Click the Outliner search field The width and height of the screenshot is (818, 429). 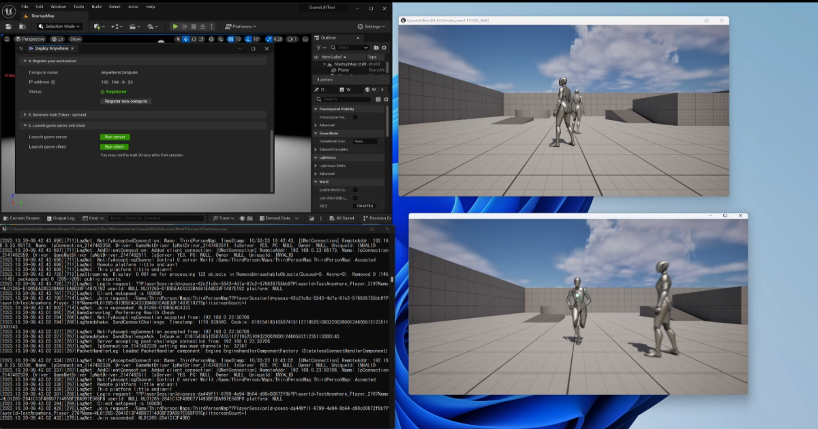(x=349, y=48)
